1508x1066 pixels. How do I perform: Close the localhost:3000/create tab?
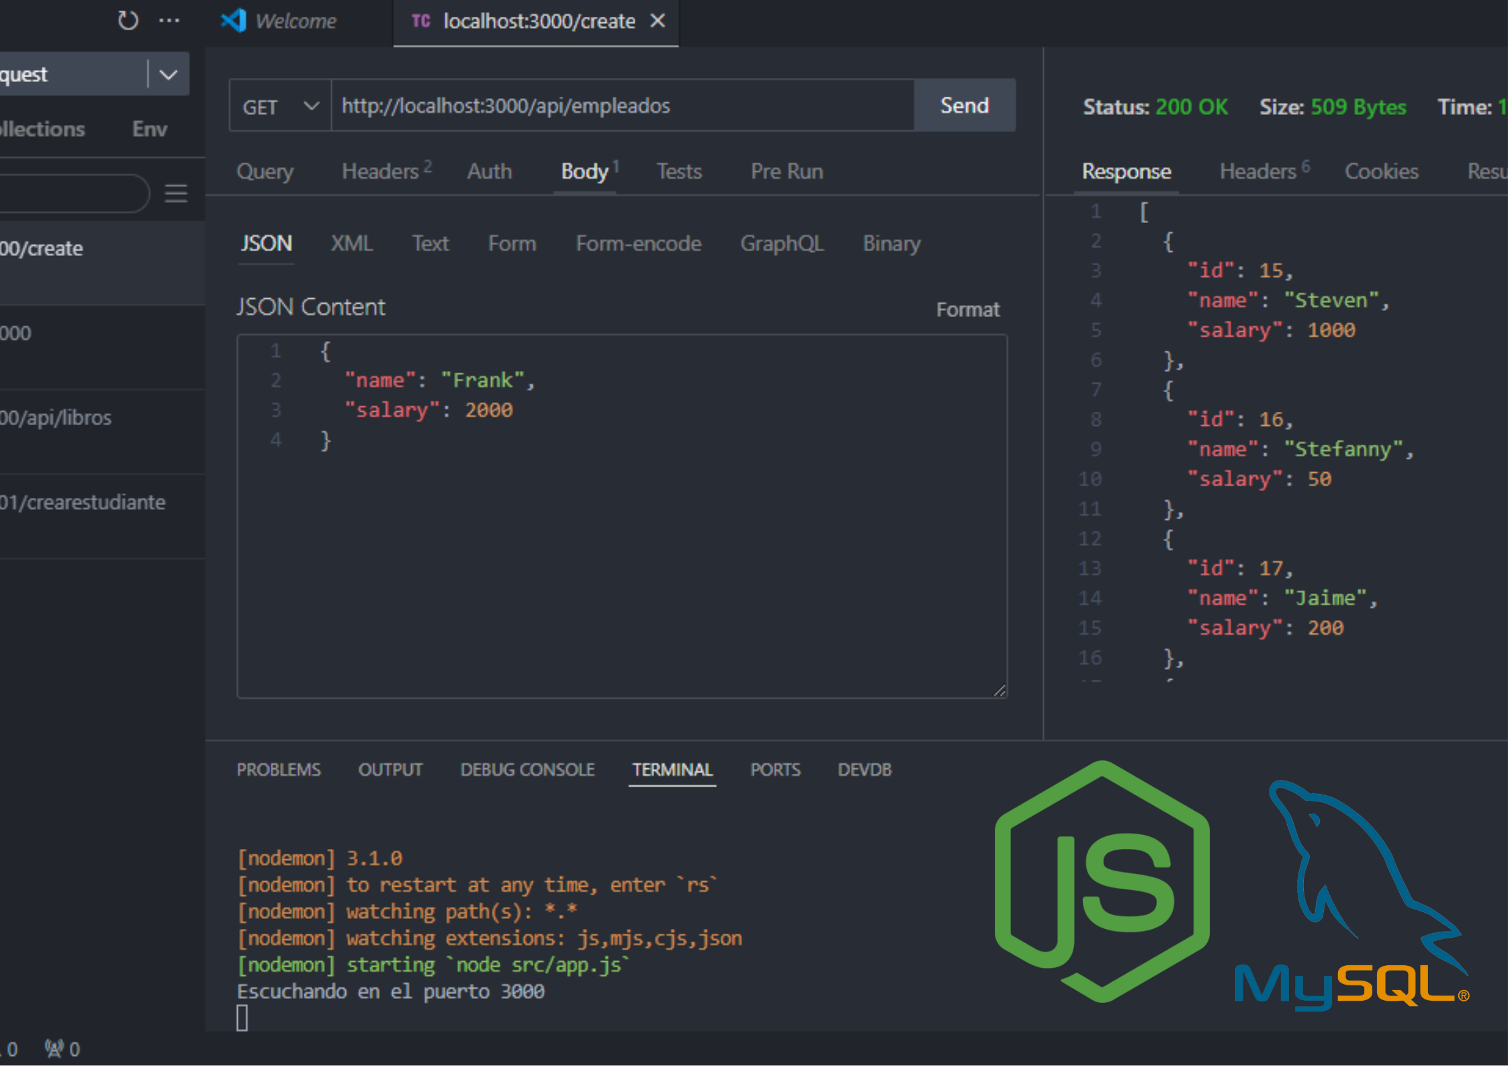(658, 21)
